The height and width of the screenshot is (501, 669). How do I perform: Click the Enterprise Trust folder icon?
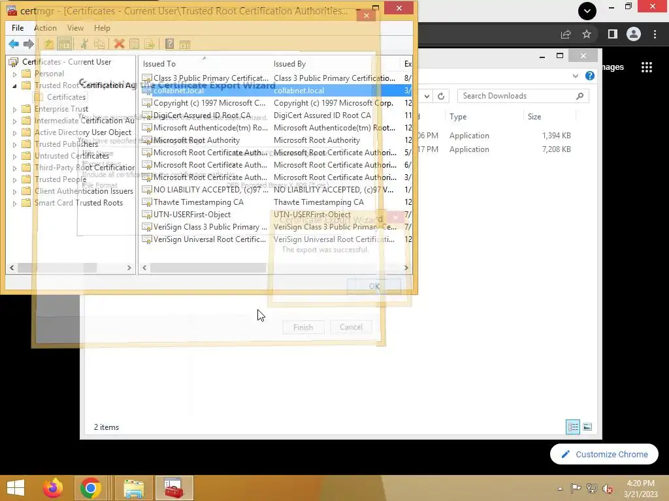26,109
